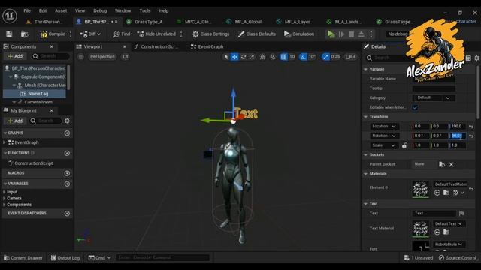Clear the Parent Socket with X
Image resolution: width=481 pixels, height=270 pixels.
(451, 164)
